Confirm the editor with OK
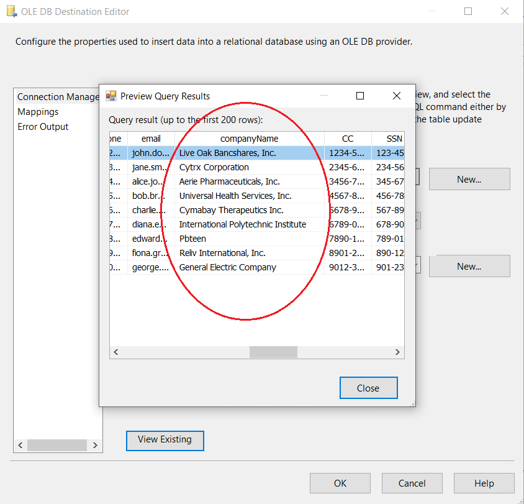Image resolution: width=524 pixels, height=504 pixels. 340,483
